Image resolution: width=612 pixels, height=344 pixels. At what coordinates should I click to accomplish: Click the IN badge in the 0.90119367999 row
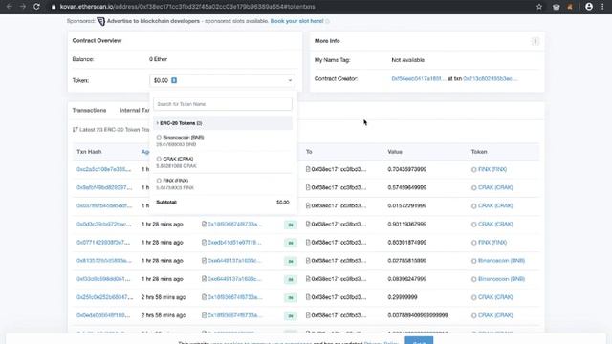(291, 225)
